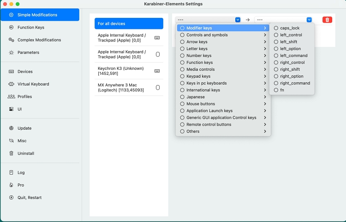Select right_control radio option
The image size is (346, 222).
coord(276,63)
